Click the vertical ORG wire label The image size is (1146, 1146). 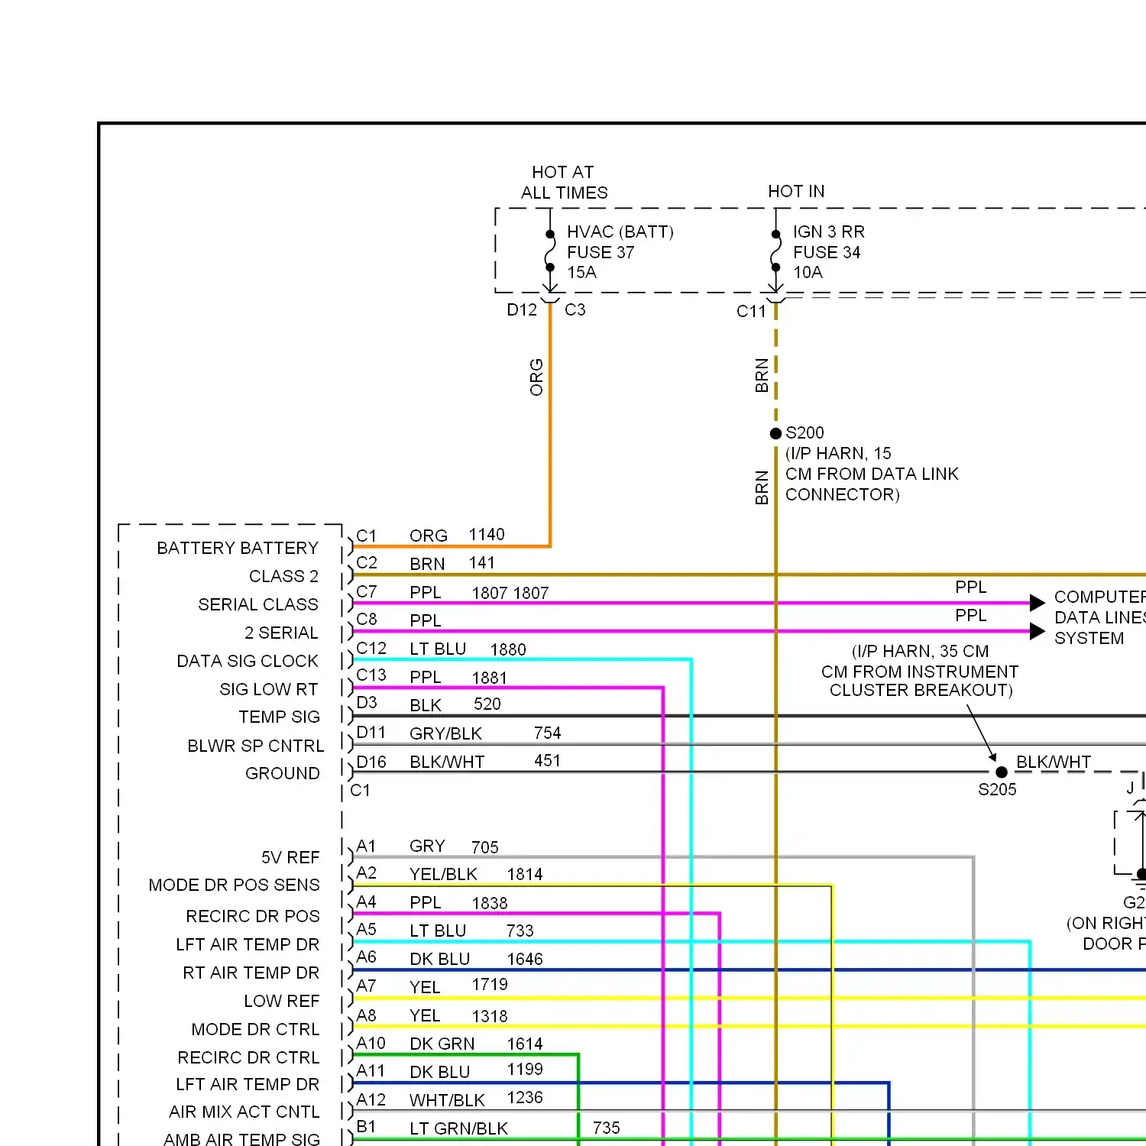tap(536, 377)
